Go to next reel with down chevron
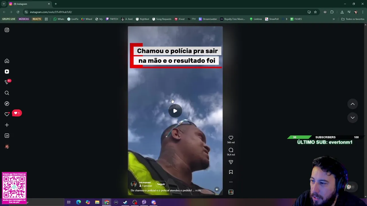 (x=353, y=118)
